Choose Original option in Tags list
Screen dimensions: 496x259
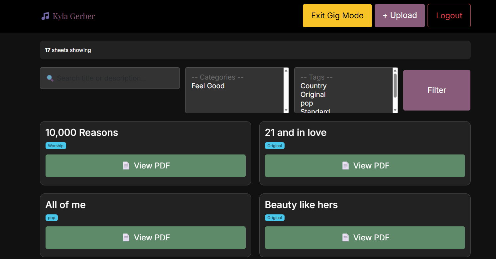coord(313,95)
